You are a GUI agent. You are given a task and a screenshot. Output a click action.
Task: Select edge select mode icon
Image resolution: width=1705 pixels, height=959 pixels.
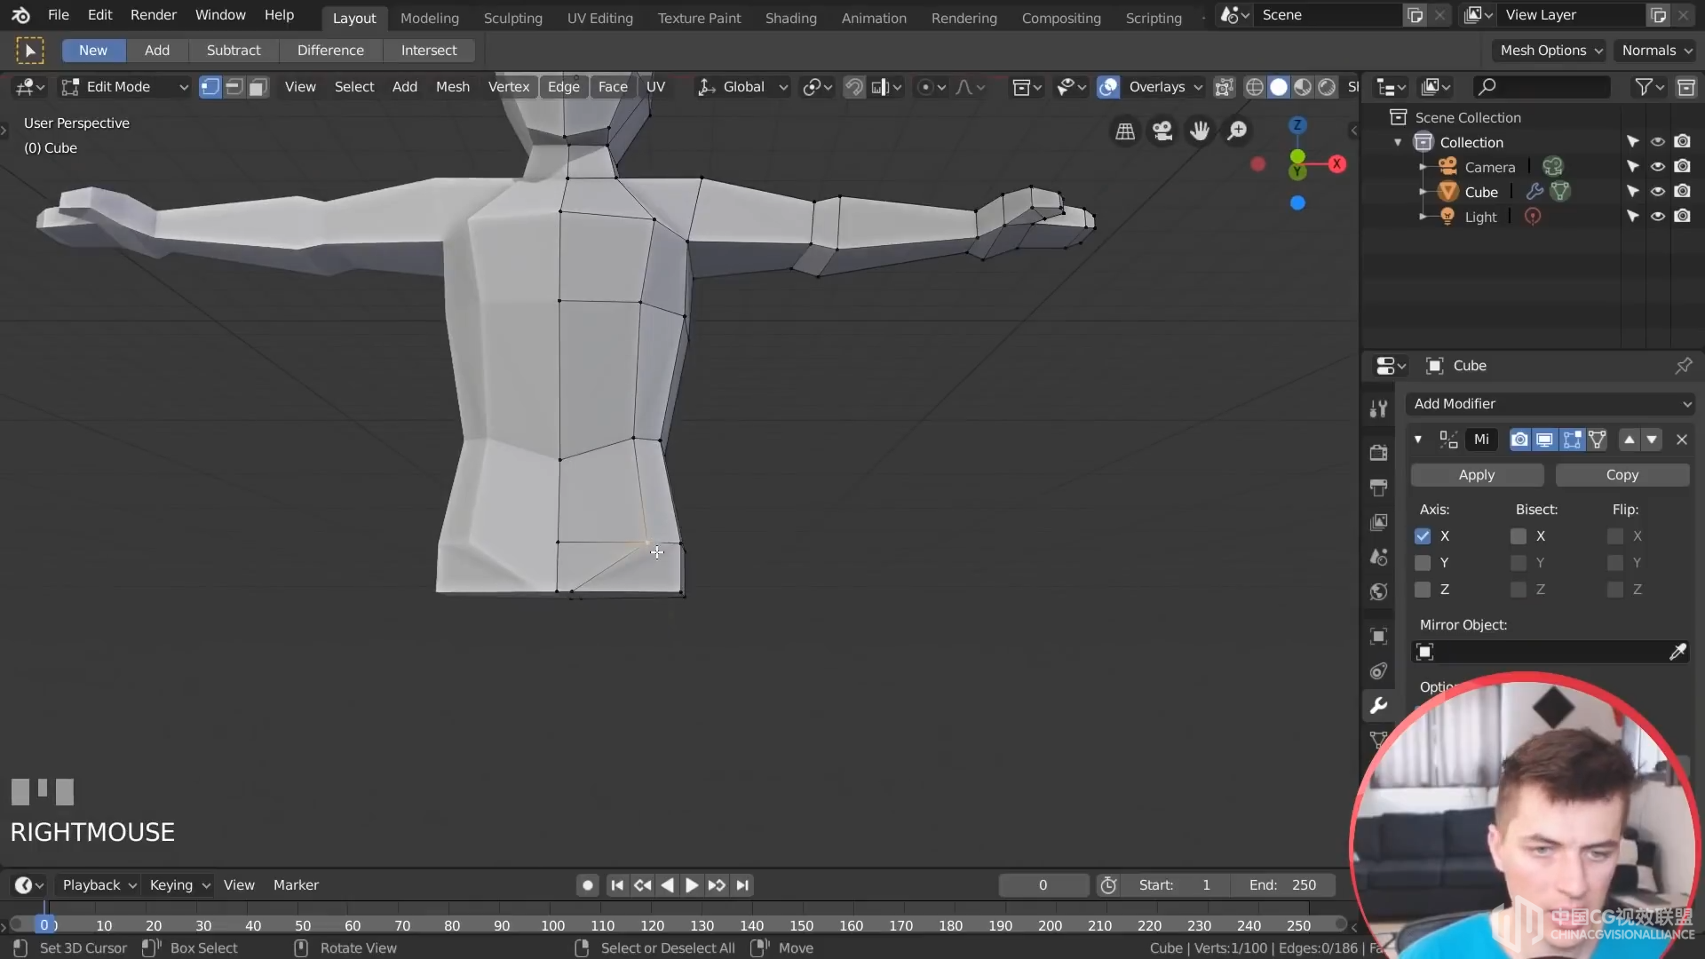pyautogui.click(x=234, y=87)
